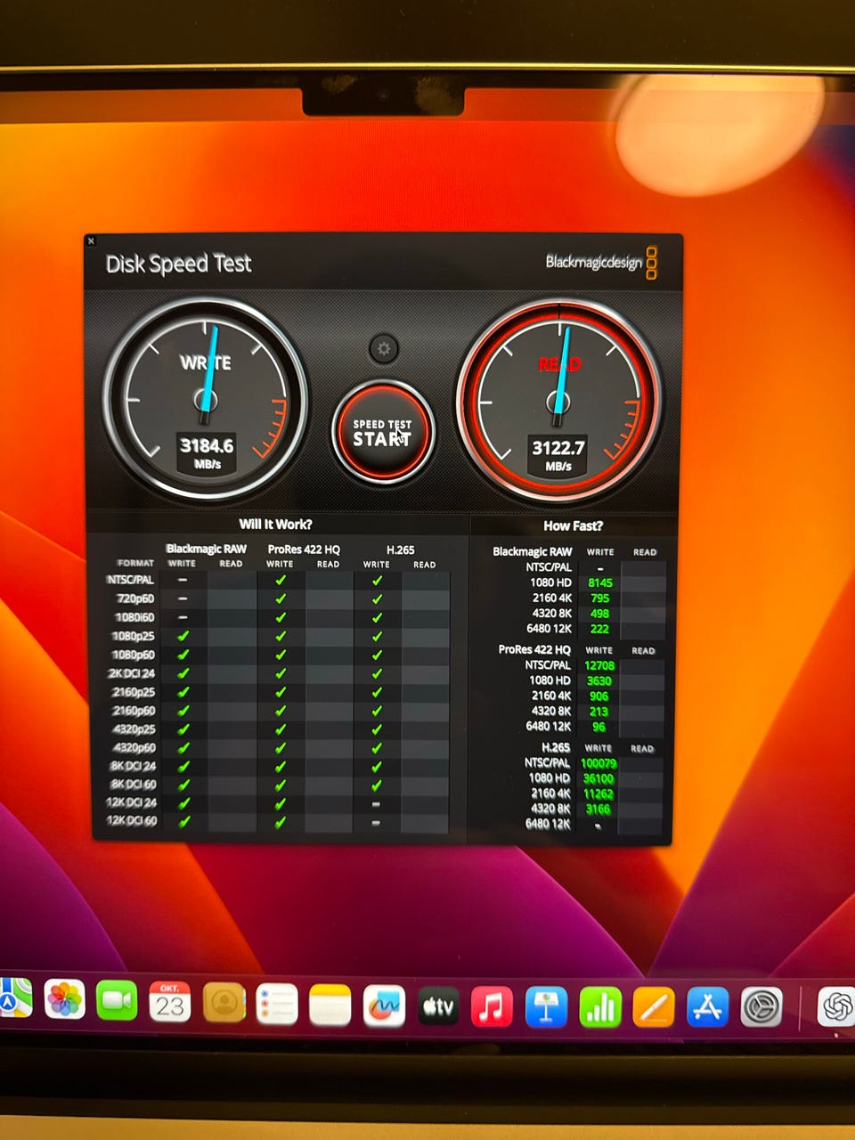Click the Disk Speed Test title
Screen dimensions: 855x1140
(178, 264)
